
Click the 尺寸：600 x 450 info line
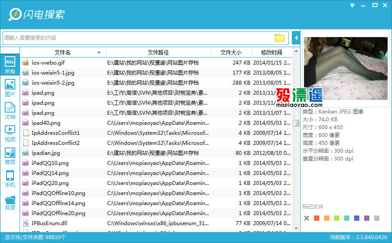(322, 127)
